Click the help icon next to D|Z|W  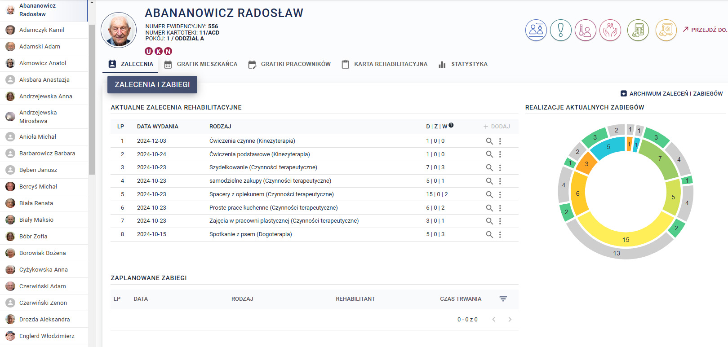(451, 126)
